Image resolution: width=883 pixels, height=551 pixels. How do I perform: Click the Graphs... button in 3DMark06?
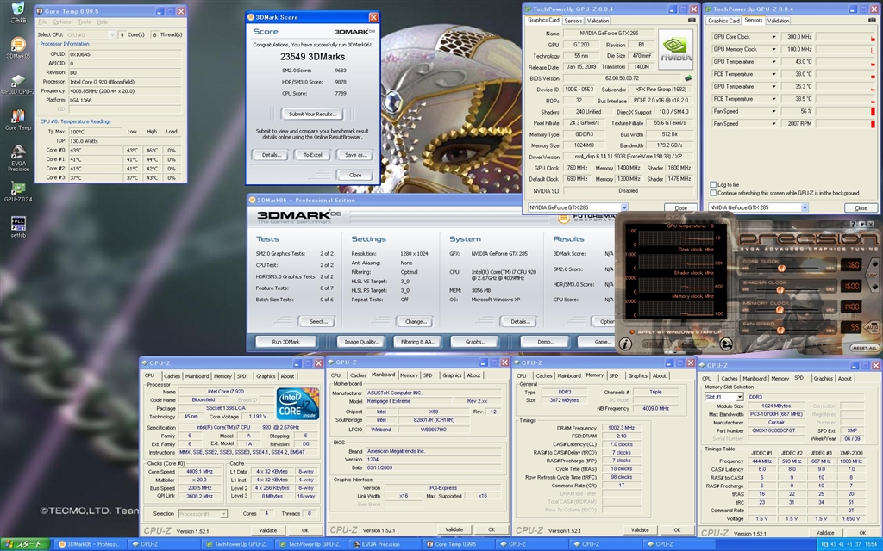pos(476,342)
